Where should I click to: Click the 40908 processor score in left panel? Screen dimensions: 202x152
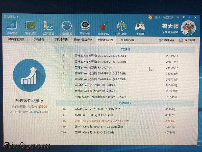point(42,106)
